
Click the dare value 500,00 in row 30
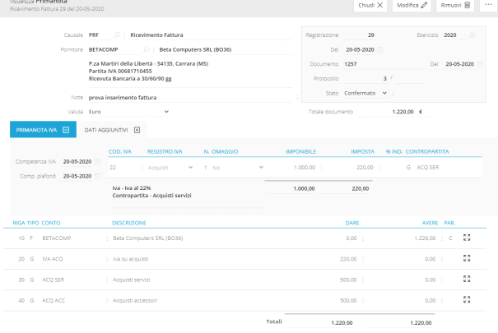tap(348, 280)
